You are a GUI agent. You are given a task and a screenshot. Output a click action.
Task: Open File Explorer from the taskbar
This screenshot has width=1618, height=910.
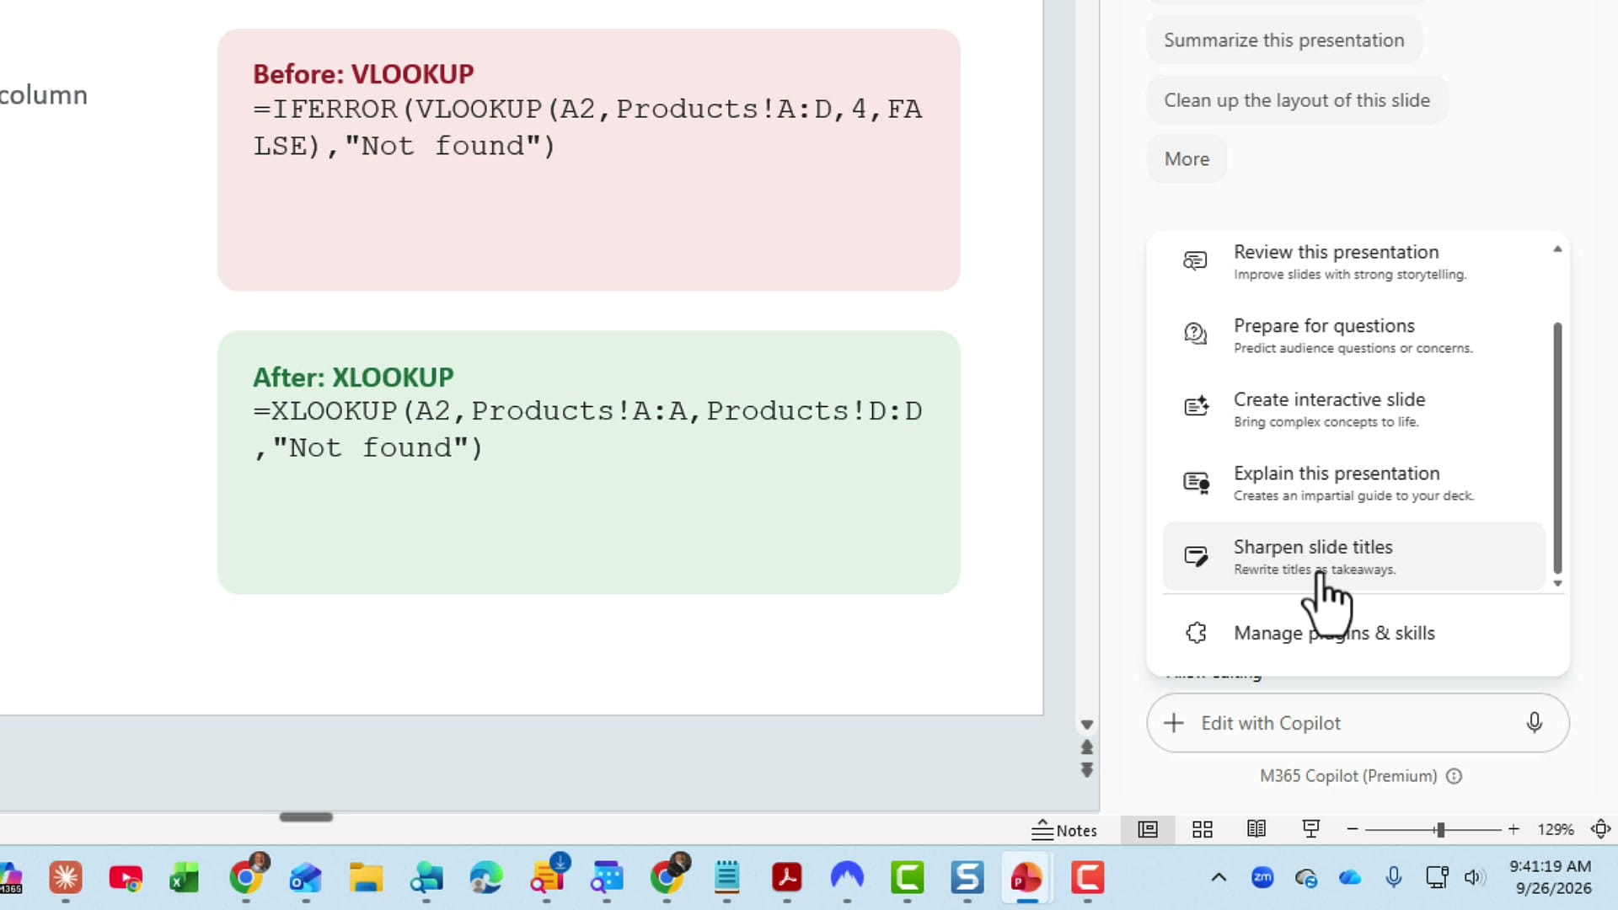(366, 878)
